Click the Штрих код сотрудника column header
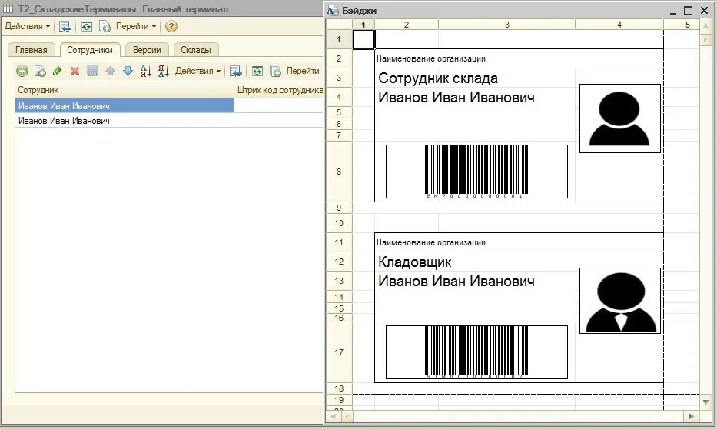 278,90
